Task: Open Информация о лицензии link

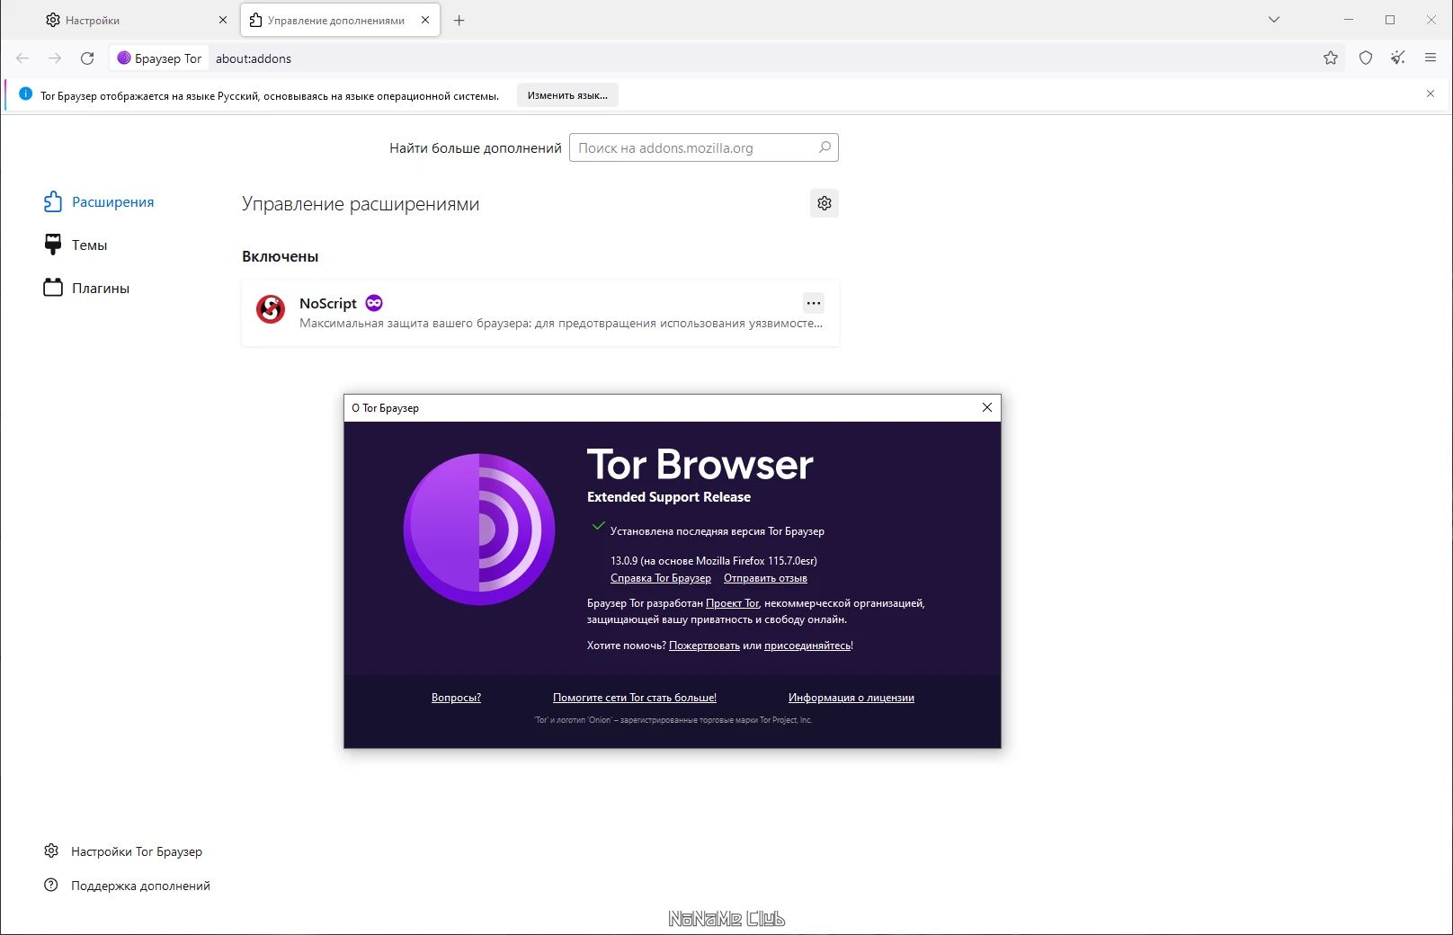Action: (x=851, y=698)
